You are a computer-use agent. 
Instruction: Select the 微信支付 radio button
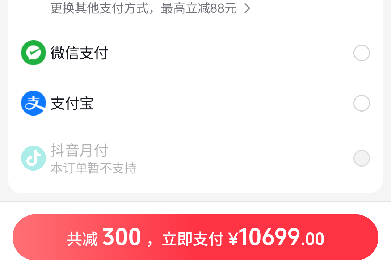pyautogui.click(x=361, y=53)
